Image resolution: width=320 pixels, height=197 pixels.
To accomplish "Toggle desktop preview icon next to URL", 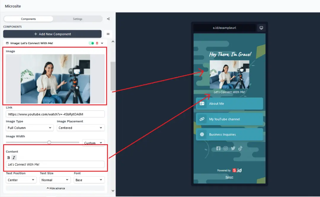I will click(x=261, y=28).
